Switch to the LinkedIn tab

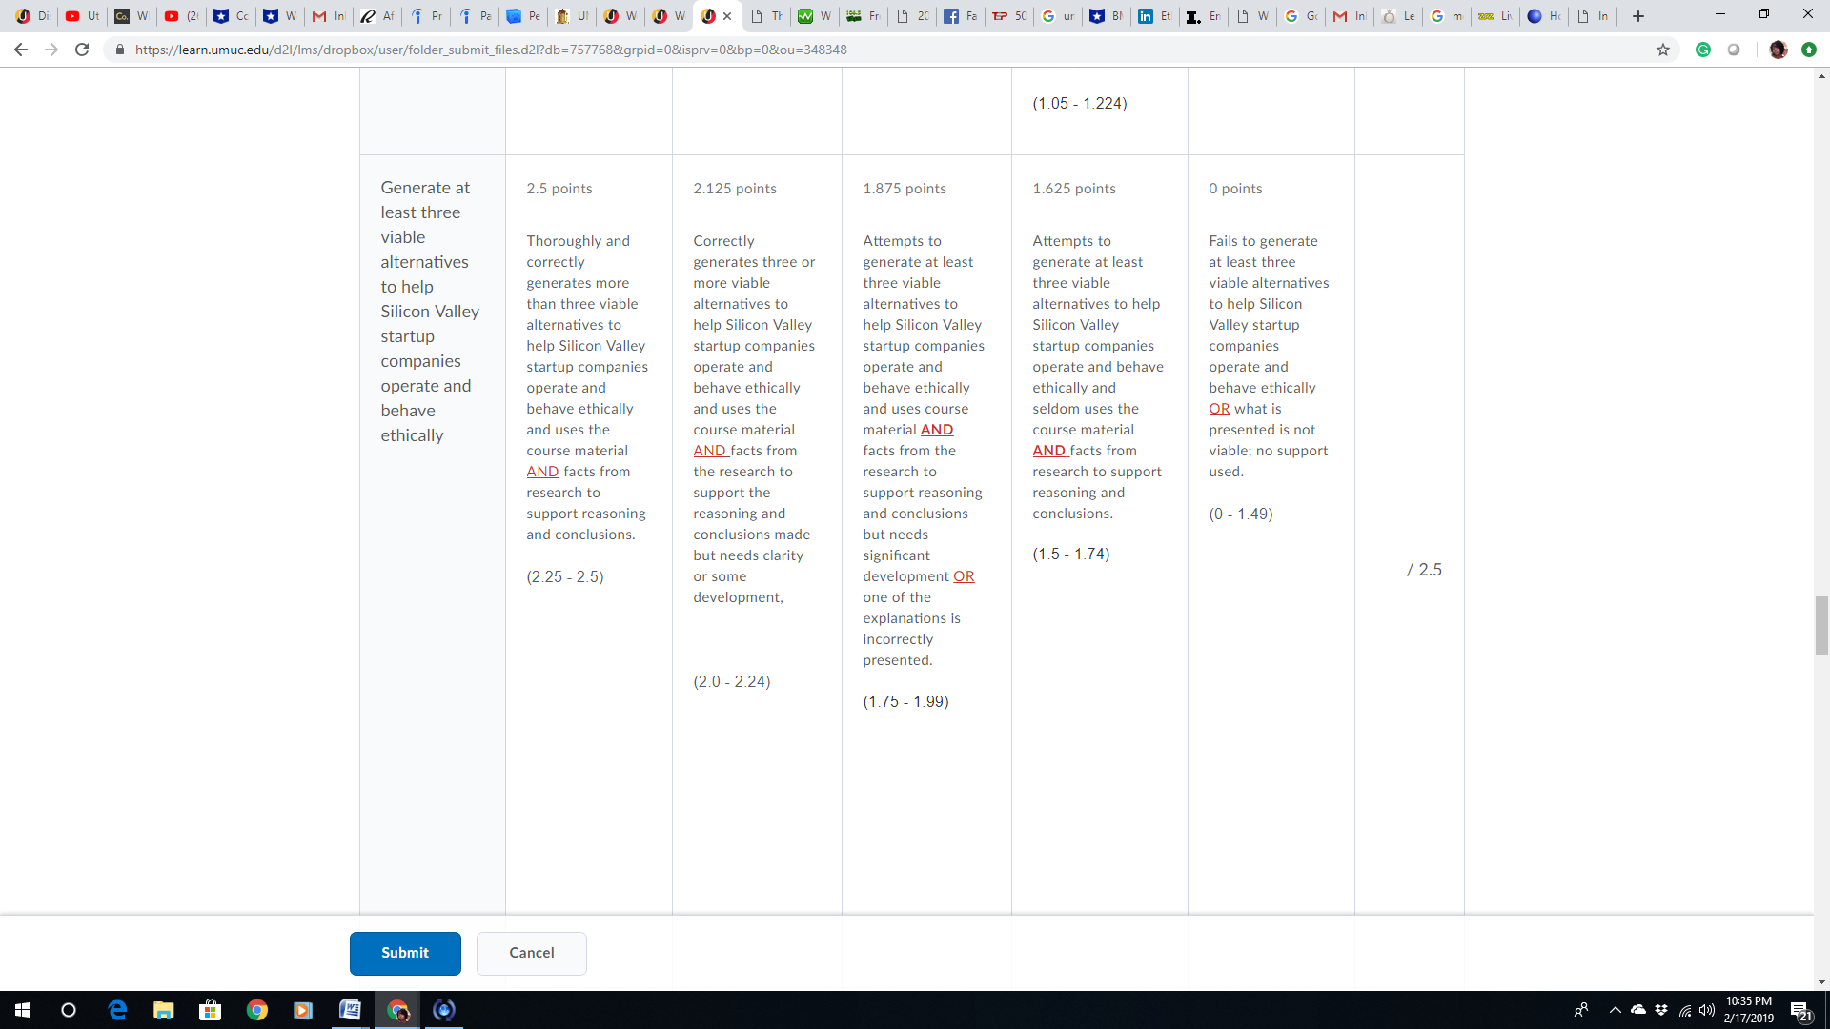1154,16
